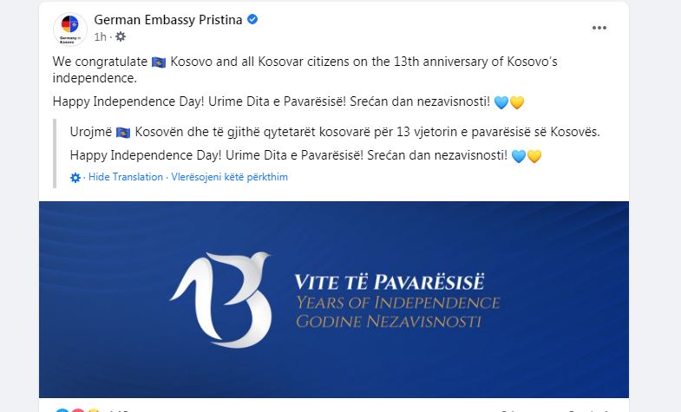Click the 'Vite të Pavarësisë' text in banner
This screenshot has height=412, width=681.
pyautogui.click(x=390, y=282)
